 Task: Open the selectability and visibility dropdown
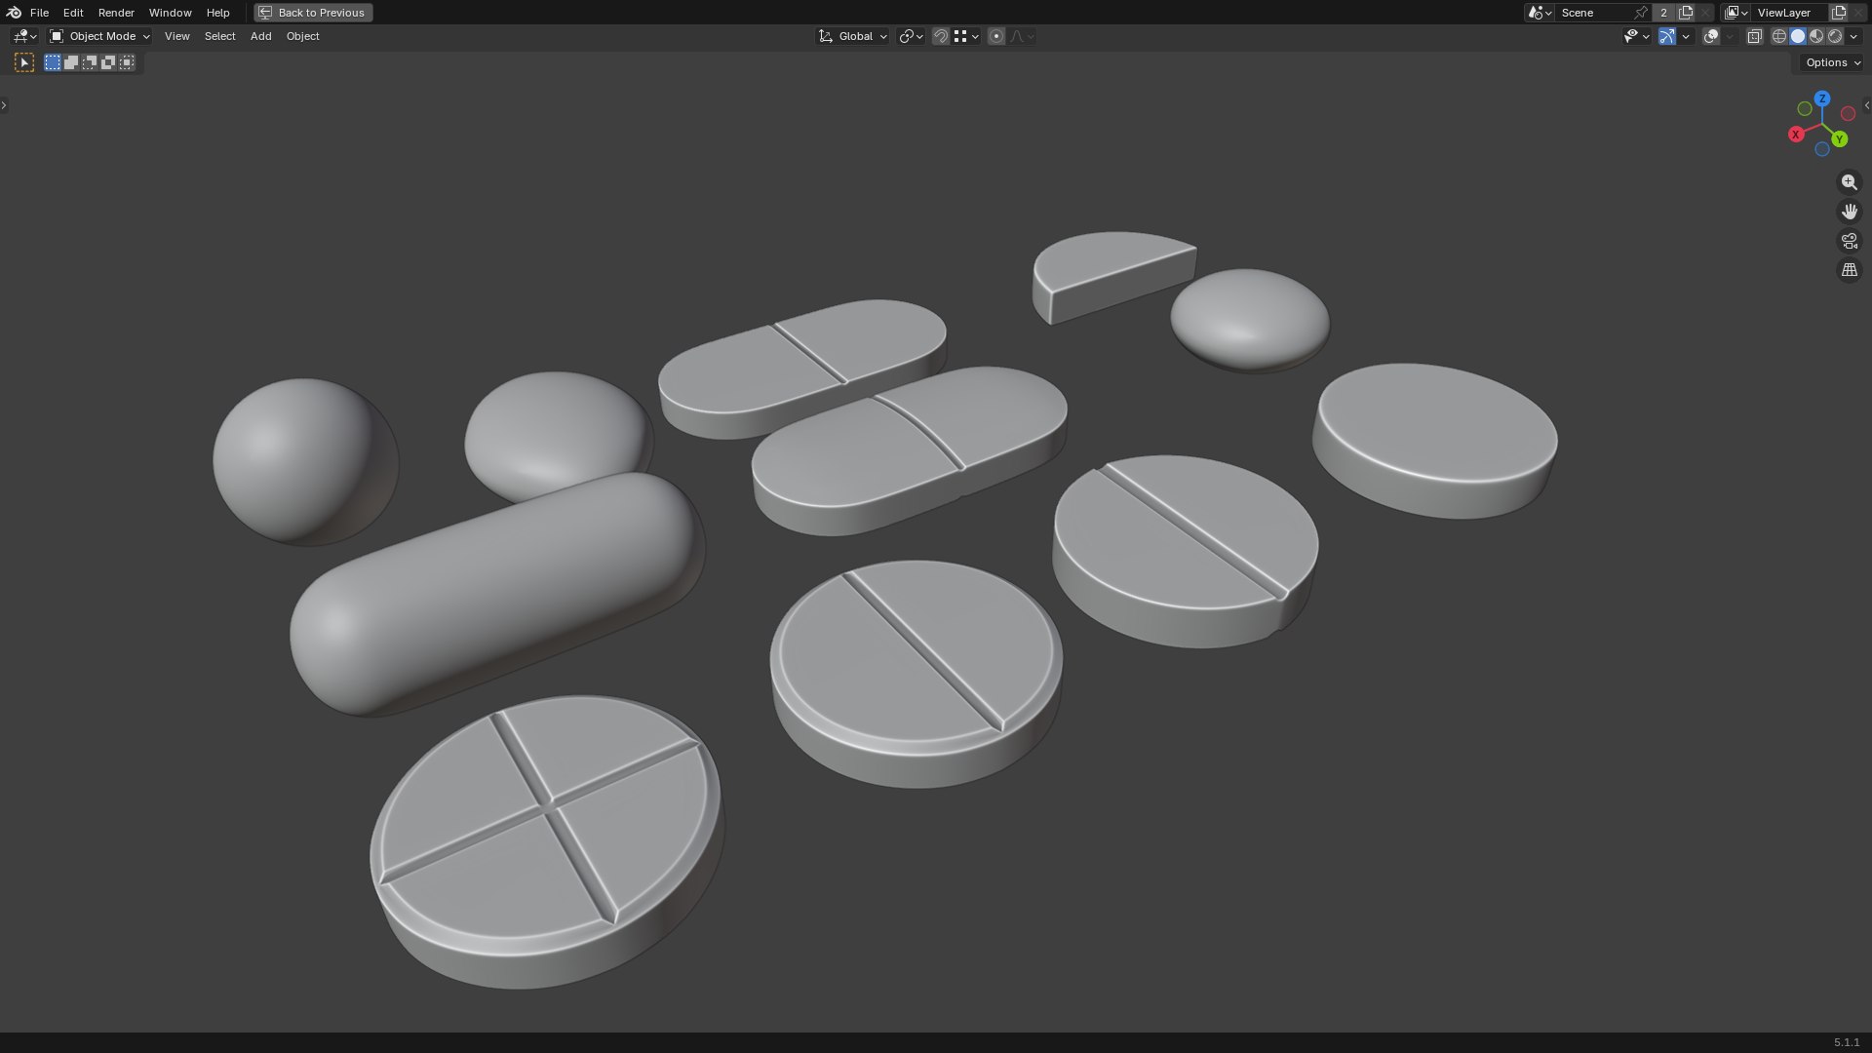(1636, 36)
